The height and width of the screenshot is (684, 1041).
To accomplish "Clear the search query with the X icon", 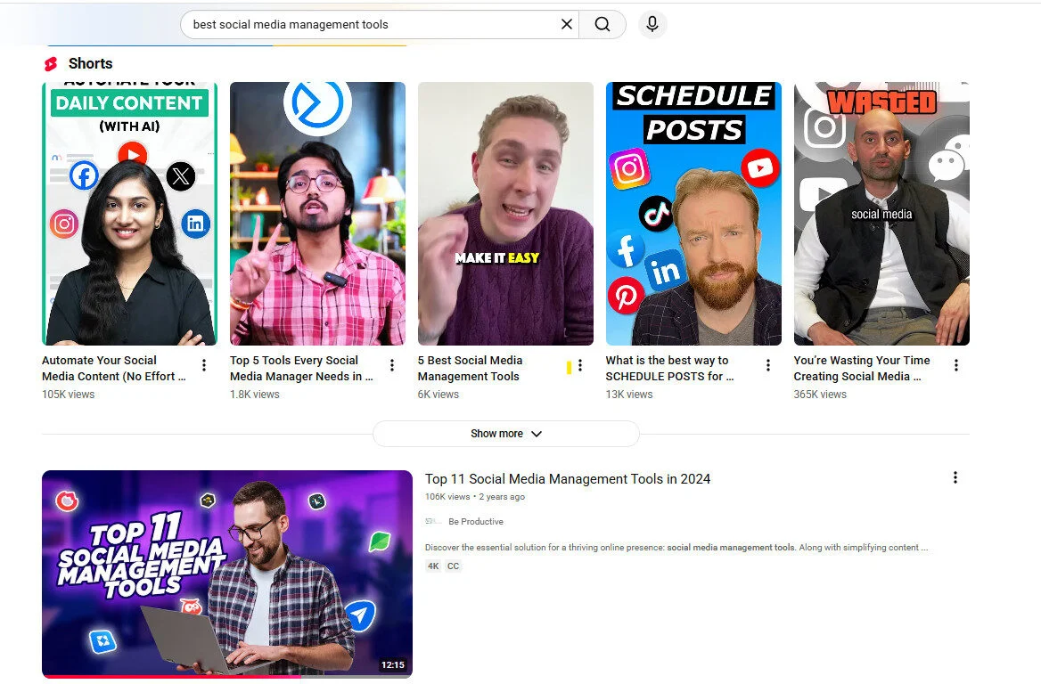I will click(x=566, y=24).
